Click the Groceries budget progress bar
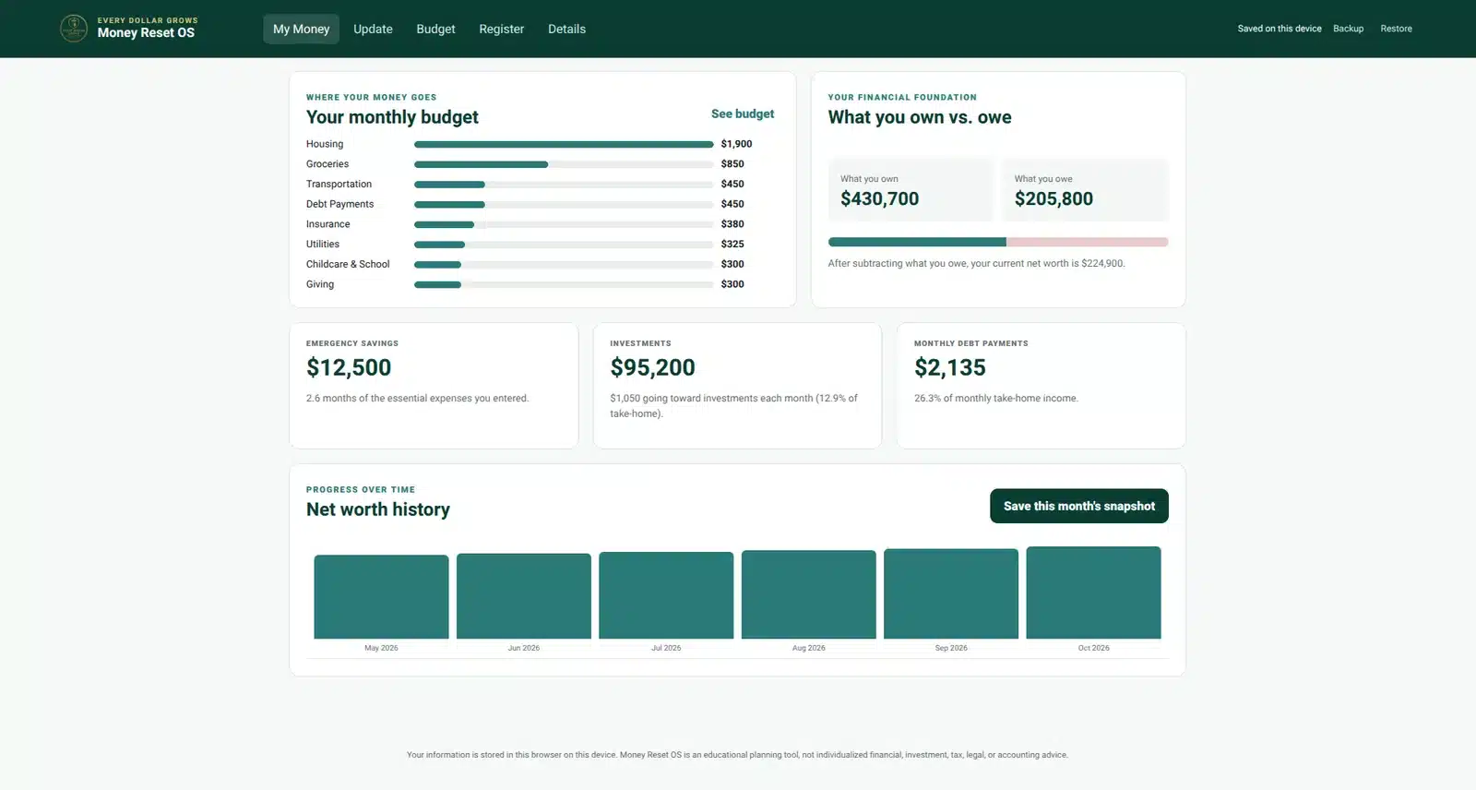 pyautogui.click(x=564, y=164)
